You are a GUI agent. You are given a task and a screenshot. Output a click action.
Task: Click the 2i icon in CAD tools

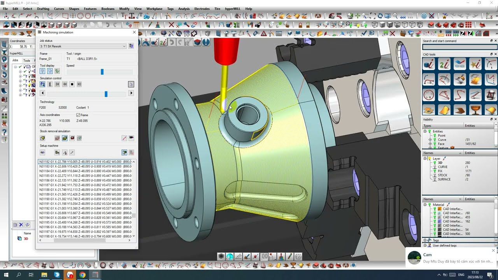pos(444,64)
